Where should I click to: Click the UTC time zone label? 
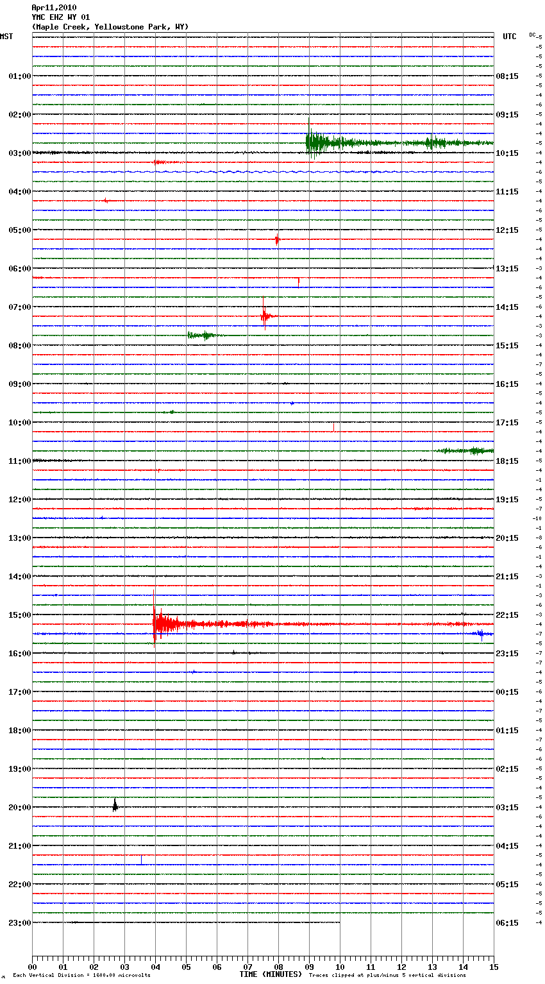(x=509, y=37)
